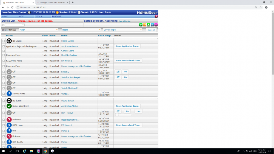Click the Windows Start button

[3, 151]
